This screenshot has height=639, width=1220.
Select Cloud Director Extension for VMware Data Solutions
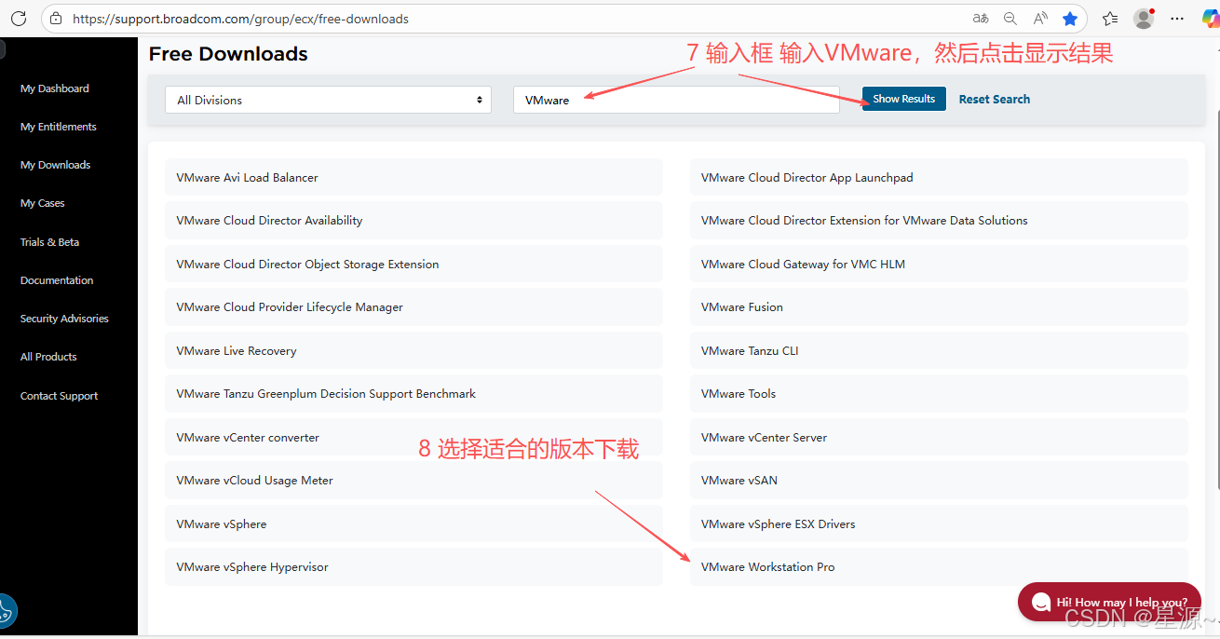click(x=939, y=221)
